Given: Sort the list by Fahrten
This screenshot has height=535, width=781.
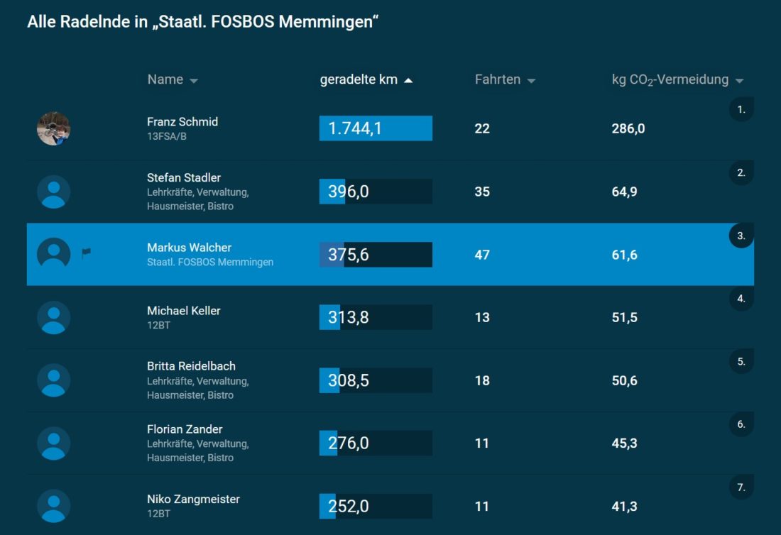Looking at the screenshot, I should (505, 79).
